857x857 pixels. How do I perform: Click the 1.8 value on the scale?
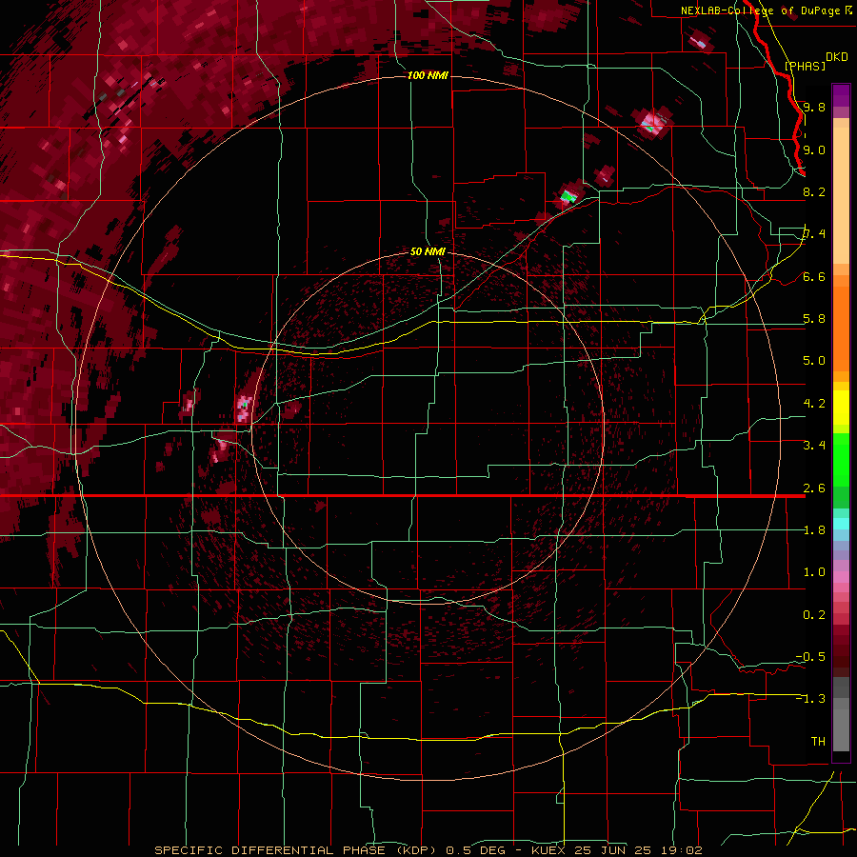tap(814, 530)
